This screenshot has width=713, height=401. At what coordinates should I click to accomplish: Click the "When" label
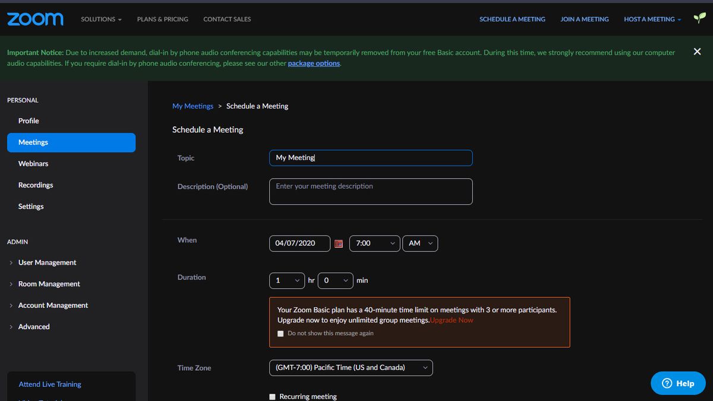pos(187,240)
